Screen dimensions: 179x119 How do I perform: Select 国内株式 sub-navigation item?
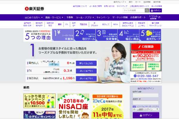[x=27, y=24]
